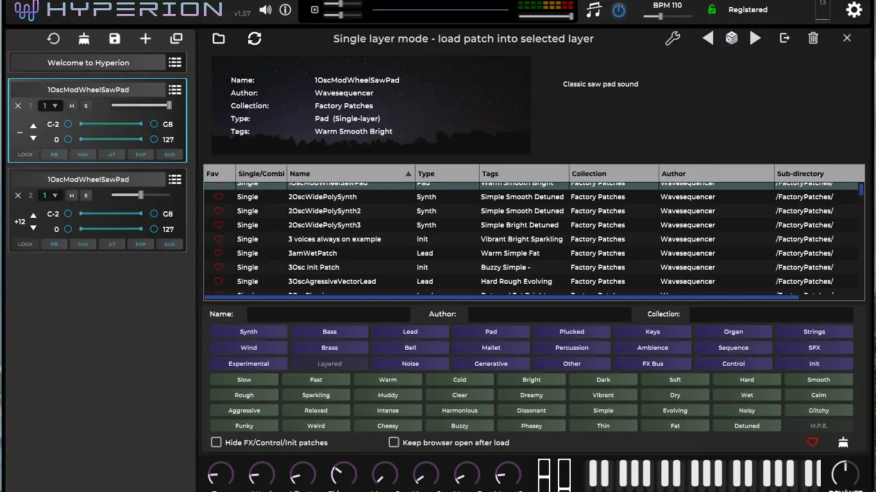Viewport: 876px width, 492px height.
Task: Open the patch folder icon
Action: 219,38
